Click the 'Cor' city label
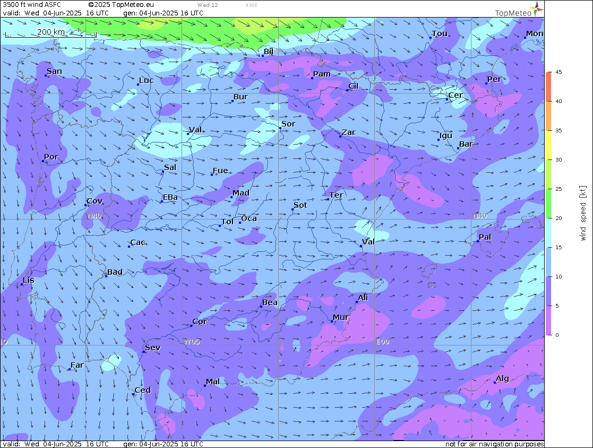This screenshot has width=593, height=448. point(200,322)
